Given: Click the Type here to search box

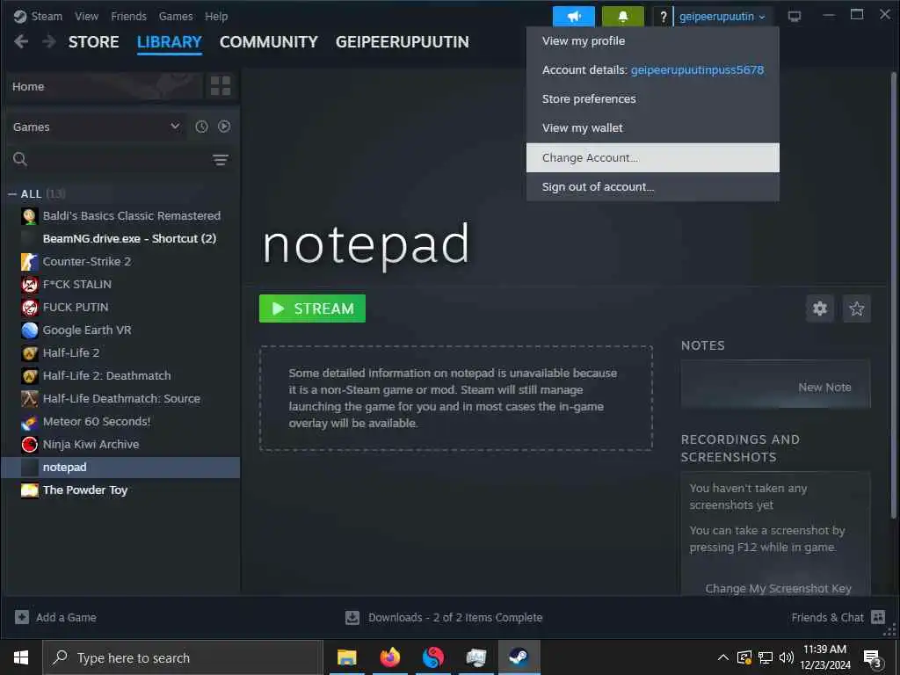Looking at the screenshot, I should tap(183, 657).
